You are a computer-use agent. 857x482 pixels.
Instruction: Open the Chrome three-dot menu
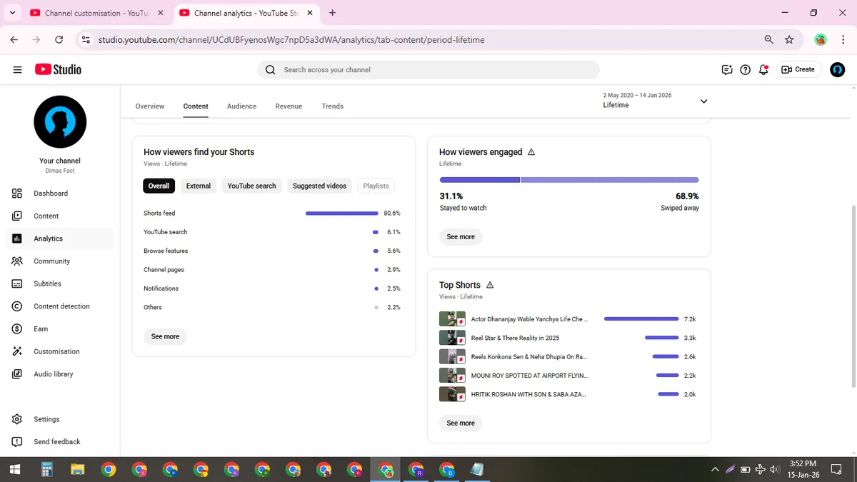(841, 40)
